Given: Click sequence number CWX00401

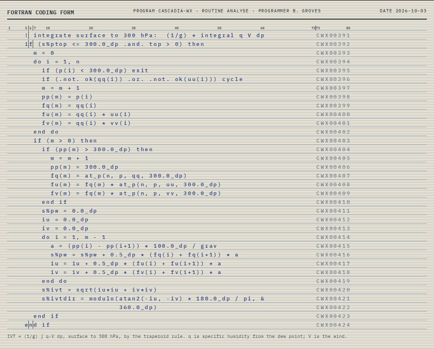Looking at the screenshot, I should click(333, 123).
